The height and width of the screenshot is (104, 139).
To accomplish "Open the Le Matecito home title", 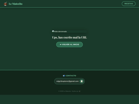I will 16,4.
